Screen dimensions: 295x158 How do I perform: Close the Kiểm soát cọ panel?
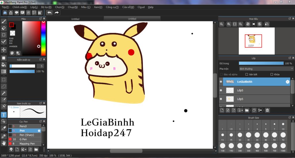pyautogui.click(x=44, y=59)
